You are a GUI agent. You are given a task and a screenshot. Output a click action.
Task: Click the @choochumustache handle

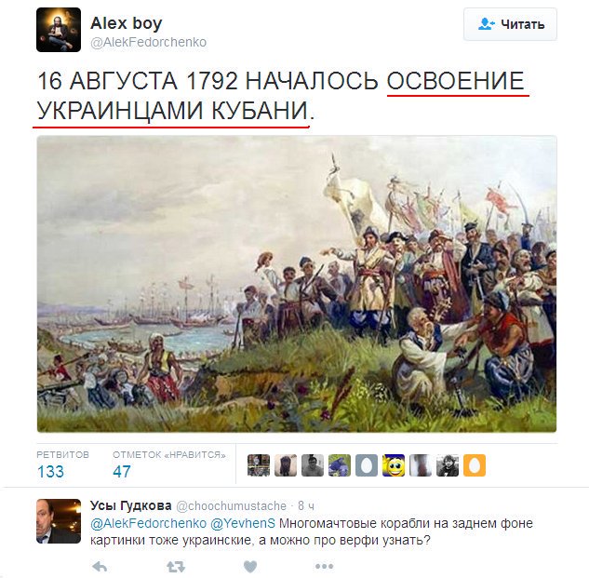tap(231, 506)
